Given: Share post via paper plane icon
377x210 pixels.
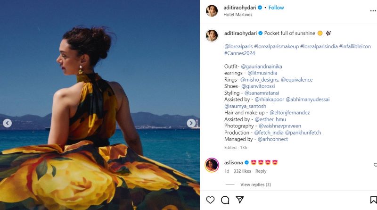Looking at the screenshot, I should pos(239,200).
